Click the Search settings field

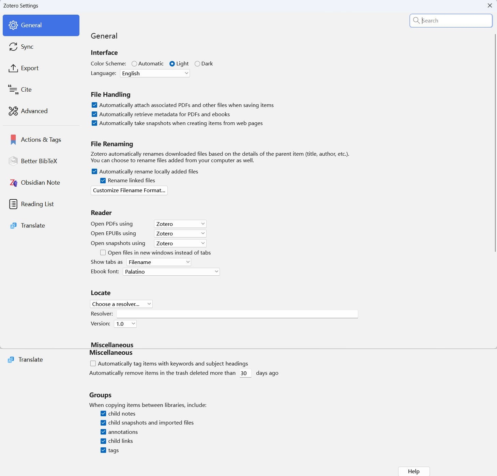click(x=451, y=20)
